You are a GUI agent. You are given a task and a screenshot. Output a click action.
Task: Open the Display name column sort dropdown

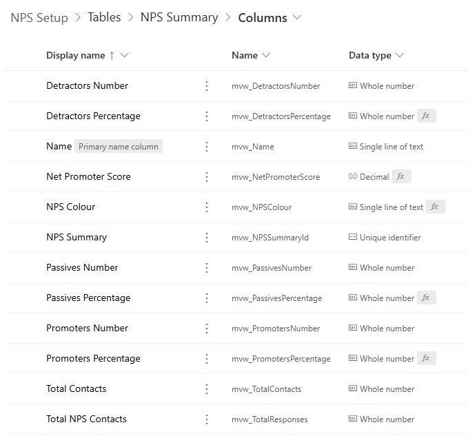click(125, 56)
